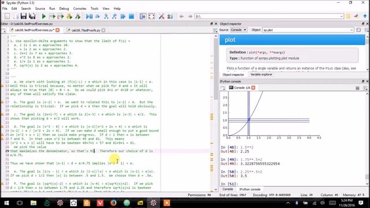Open the File menu
The height and width of the screenshot is (208, 370).
point(5,9)
